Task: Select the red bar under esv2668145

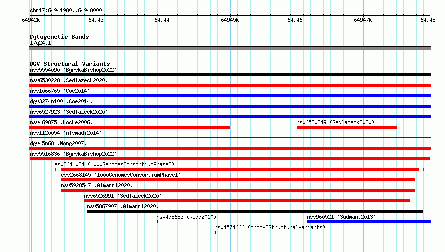Action: coord(238,180)
